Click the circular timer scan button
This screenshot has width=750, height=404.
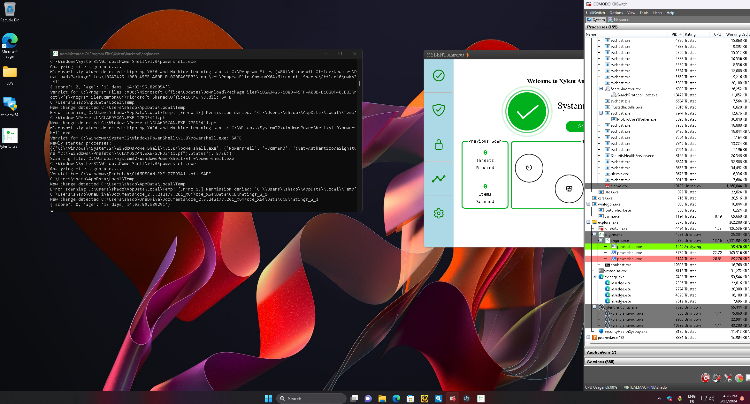pyautogui.click(x=529, y=168)
